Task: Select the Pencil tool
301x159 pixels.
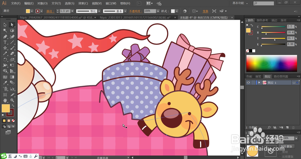Action: 5,54
